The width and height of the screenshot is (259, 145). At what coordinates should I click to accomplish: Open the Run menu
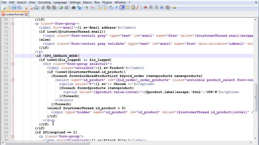click(97, 2)
